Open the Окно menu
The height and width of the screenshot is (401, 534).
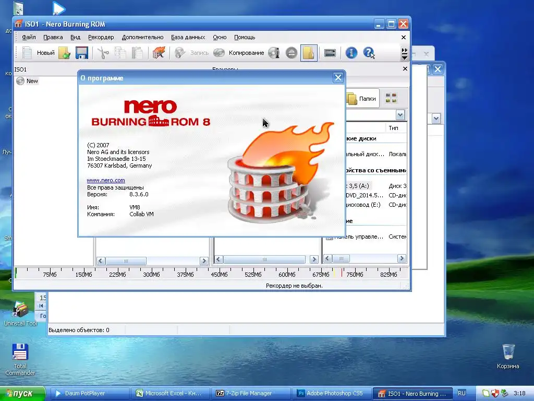tap(220, 37)
